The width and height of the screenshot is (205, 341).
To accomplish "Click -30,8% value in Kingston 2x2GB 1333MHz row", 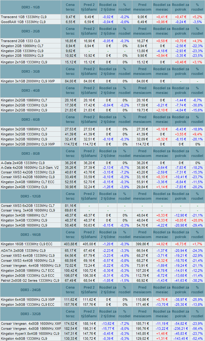I will 198,105.
